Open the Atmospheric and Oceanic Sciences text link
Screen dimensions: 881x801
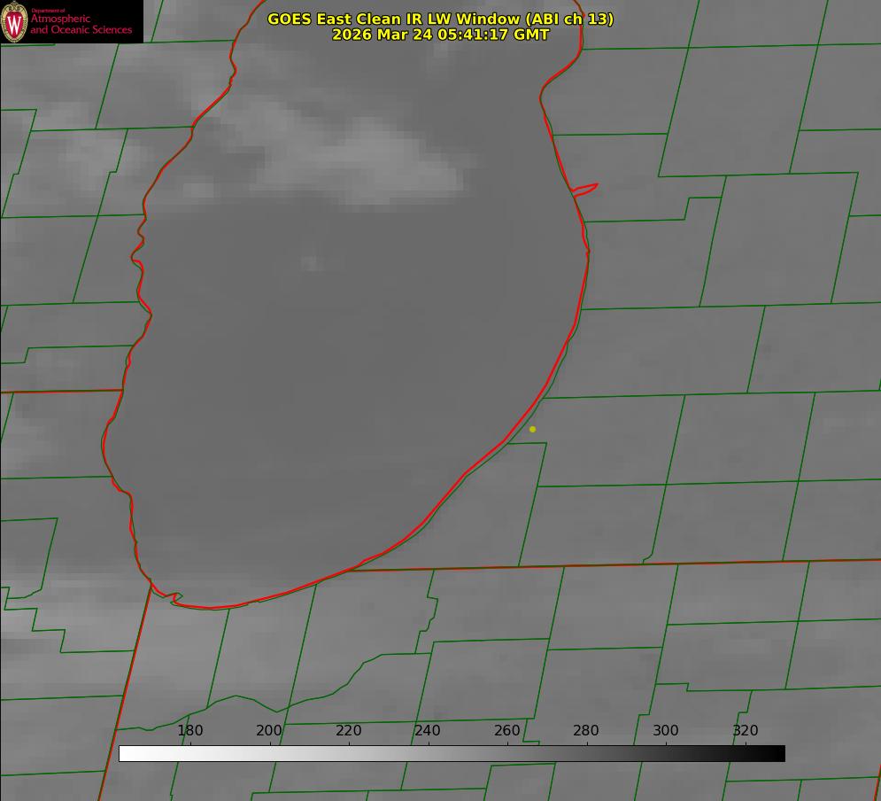click(x=81, y=25)
